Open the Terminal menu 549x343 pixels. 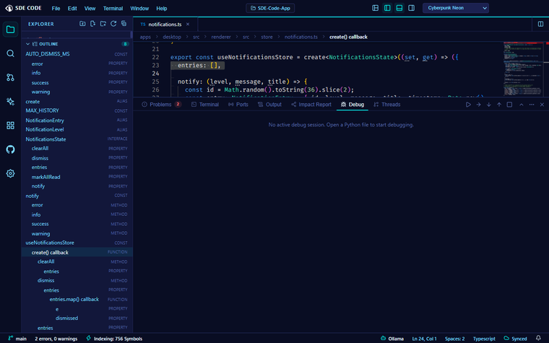point(113,8)
